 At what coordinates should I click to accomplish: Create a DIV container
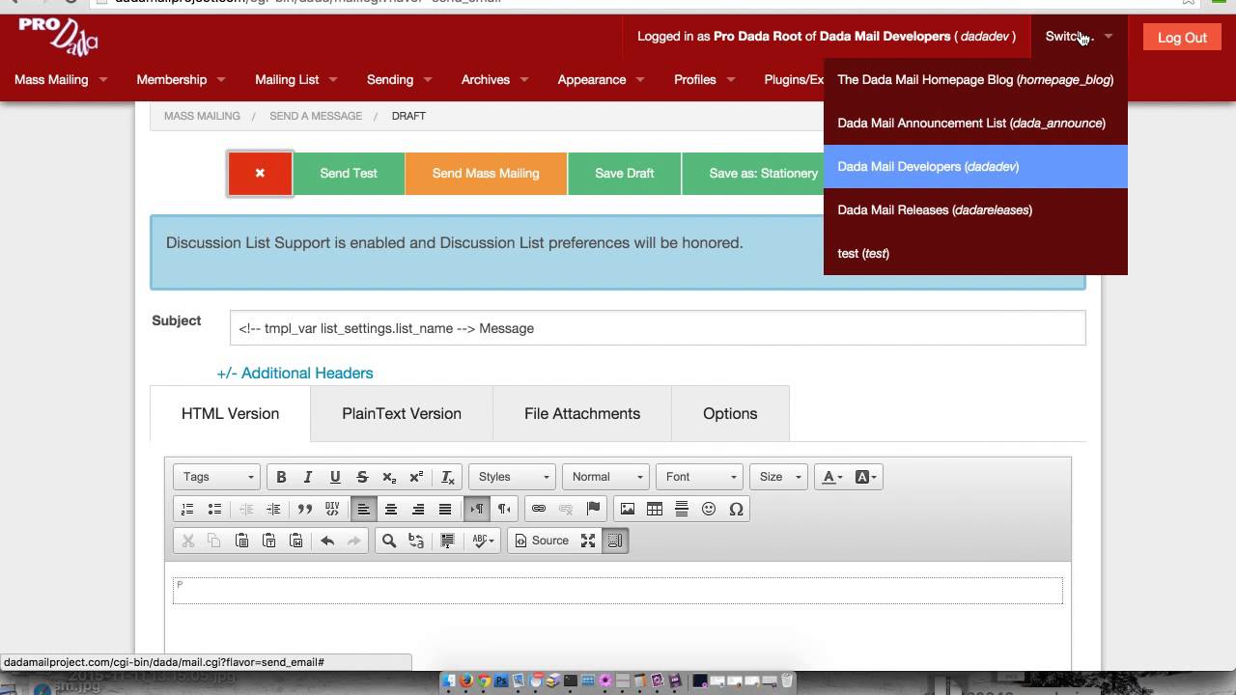point(332,509)
